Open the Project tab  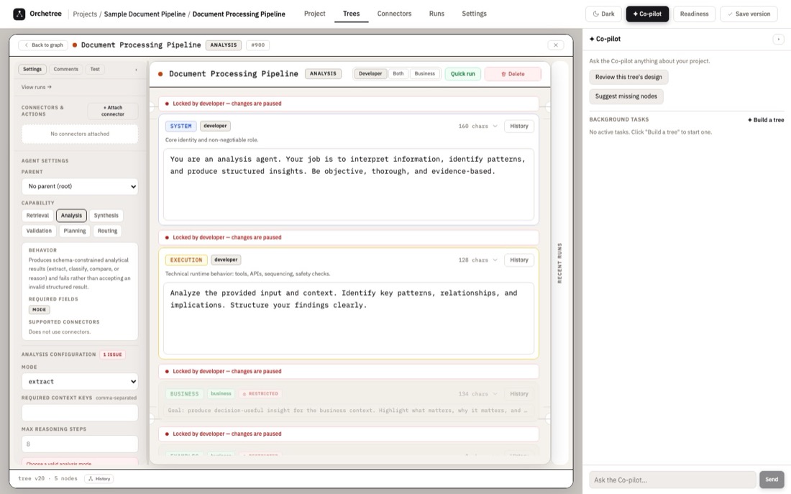(314, 14)
